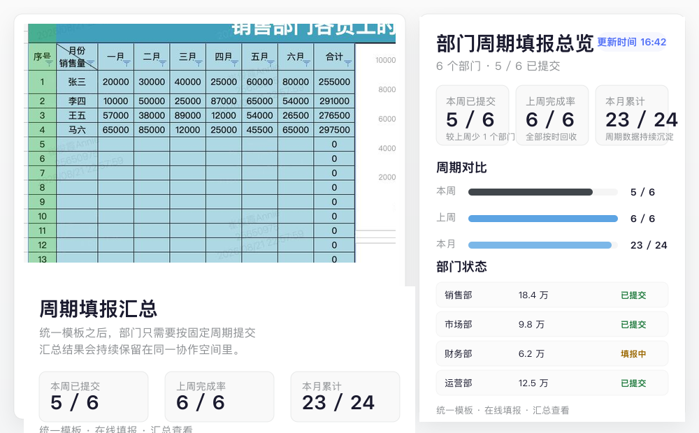The height and width of the screenshot is (433, 699).
Task: Click the 周期对比 section title
Action: coord(461,168)
